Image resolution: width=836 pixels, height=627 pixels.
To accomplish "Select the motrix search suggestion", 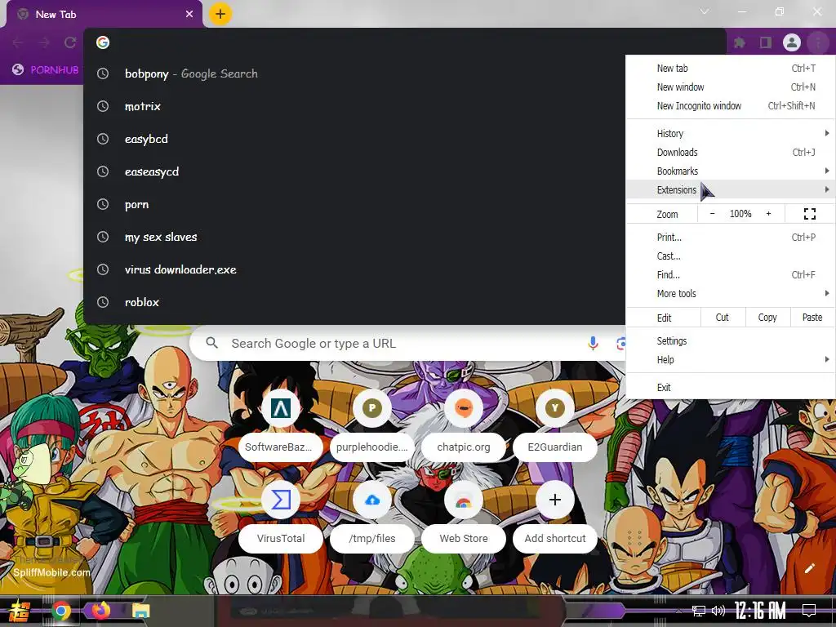I will (354, 106).
